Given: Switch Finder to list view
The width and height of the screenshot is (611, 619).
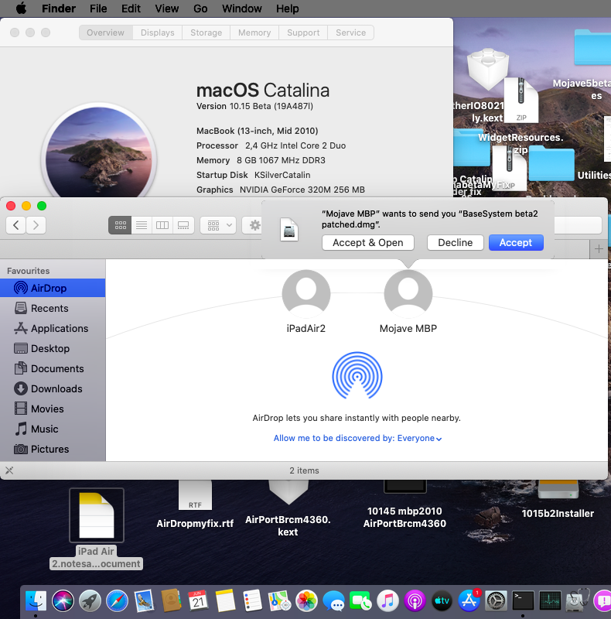Looking at the screenshot, I should pos(142,225).
